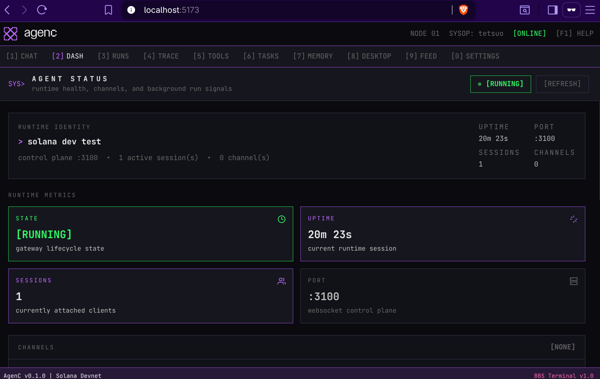The image size is (600, 379).
Task: Click 'websocket control plane' caption
Action: tap(352, 311)
